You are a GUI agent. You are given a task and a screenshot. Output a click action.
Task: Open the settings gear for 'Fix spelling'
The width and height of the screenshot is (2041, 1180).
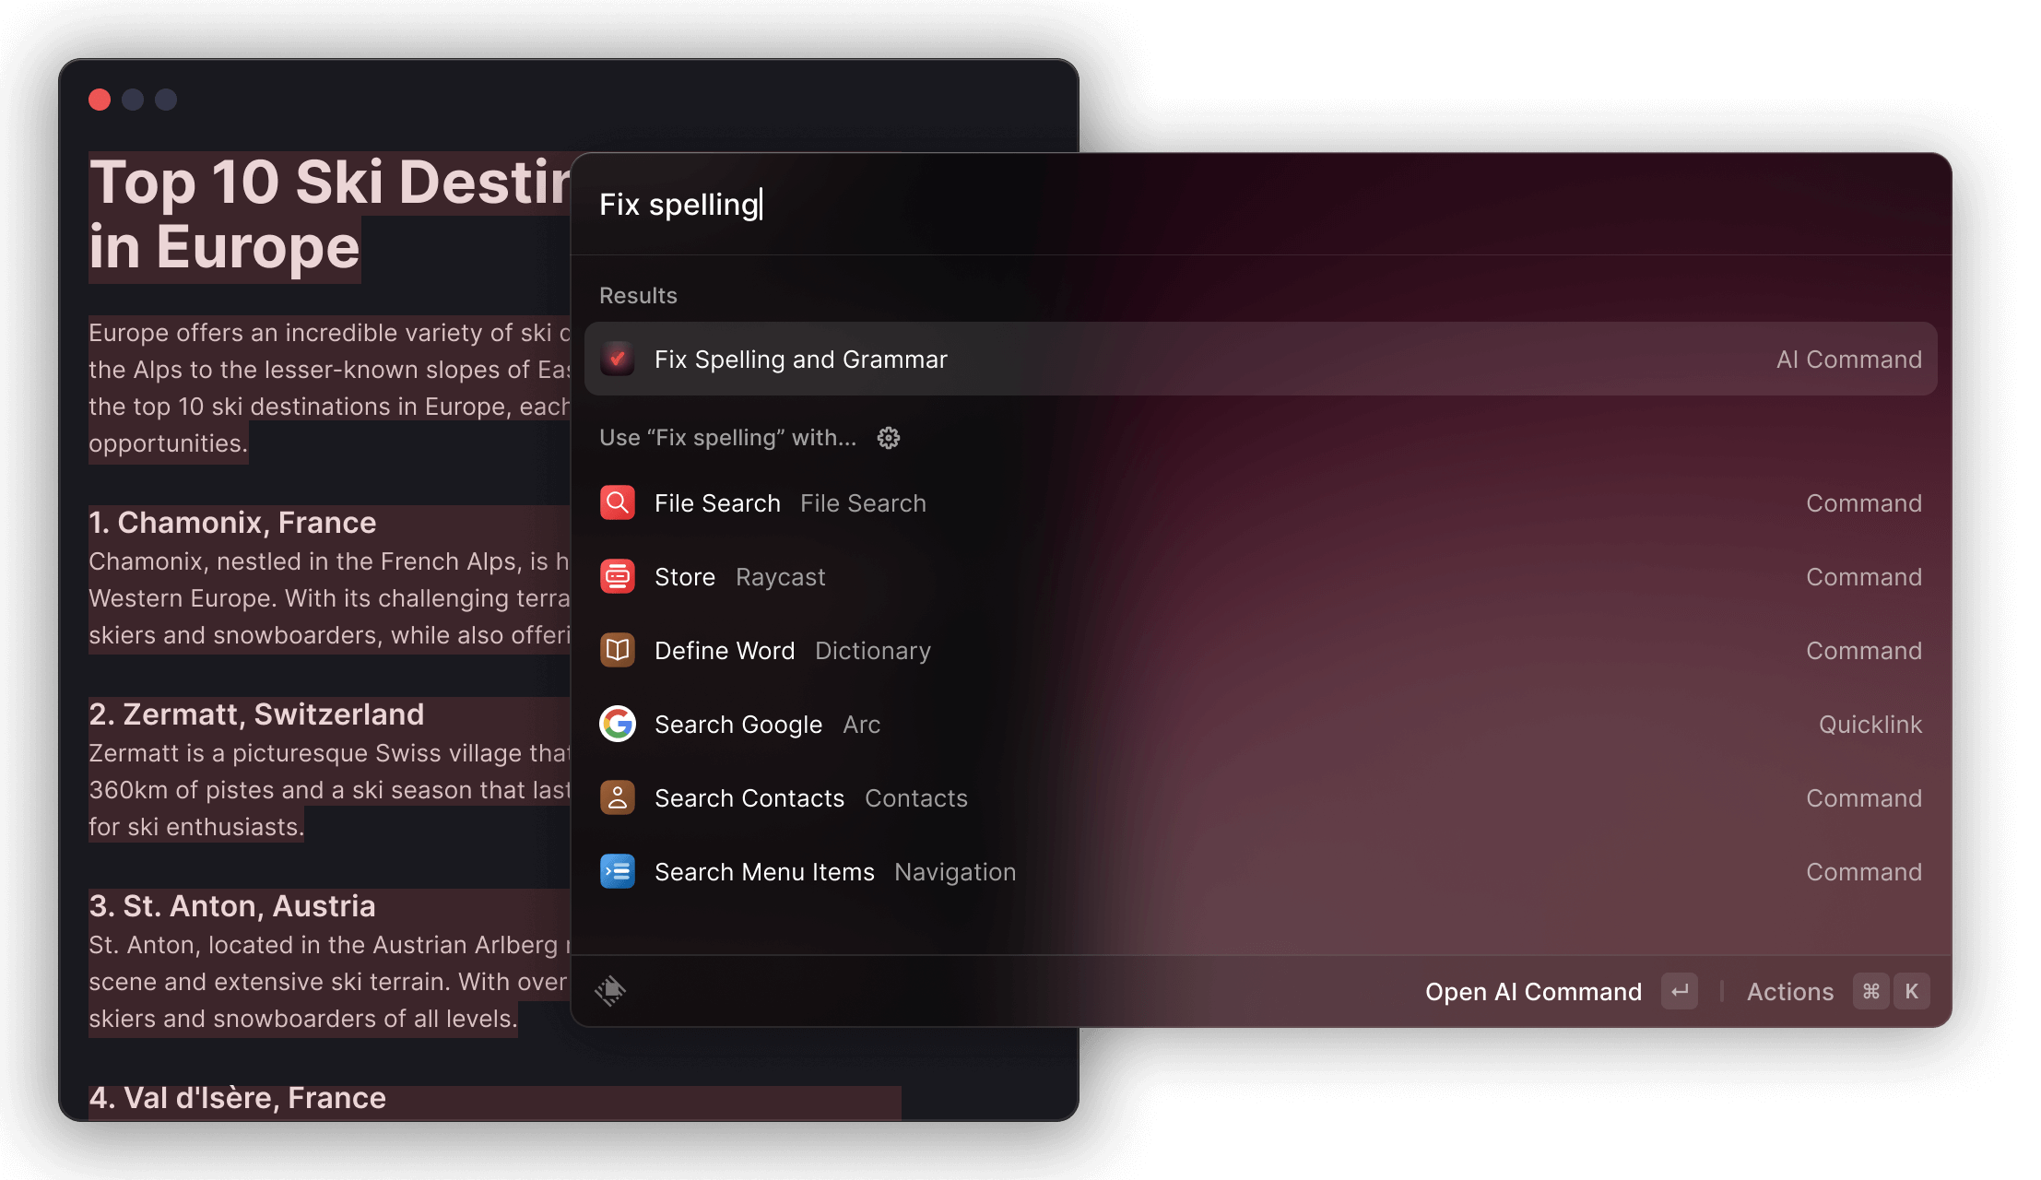point(888,437)
